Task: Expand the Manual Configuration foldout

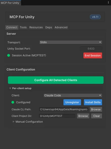Action: click(14, 122)
